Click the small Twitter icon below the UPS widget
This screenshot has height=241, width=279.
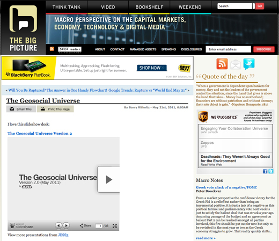[271, 171]
